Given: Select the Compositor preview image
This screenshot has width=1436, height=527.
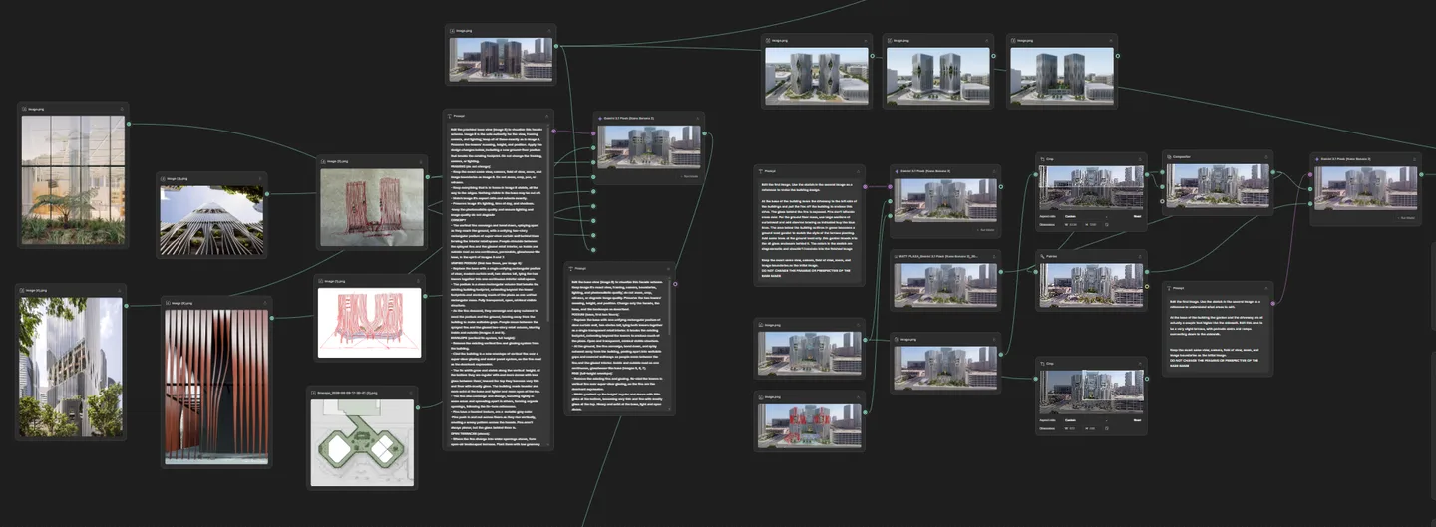Looking at the screenshot, I should 1218,185.
